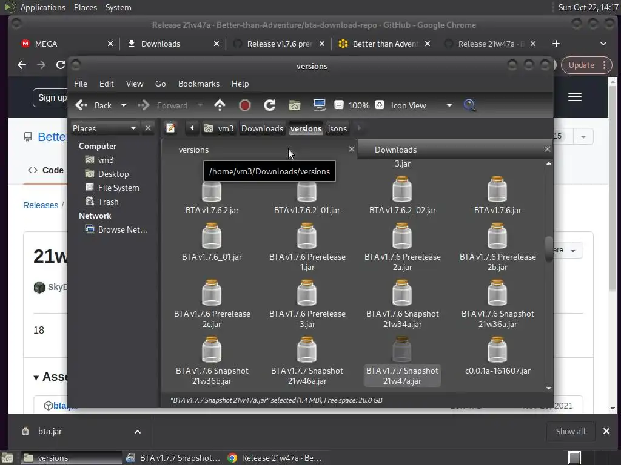
Task: Open the Back history dropdown arrow
Action: 124,105
